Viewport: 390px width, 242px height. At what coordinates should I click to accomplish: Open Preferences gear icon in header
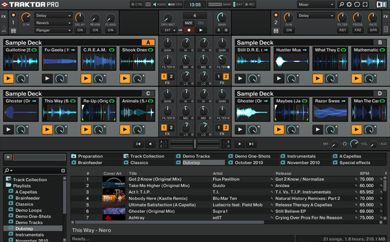pos(349,4)
